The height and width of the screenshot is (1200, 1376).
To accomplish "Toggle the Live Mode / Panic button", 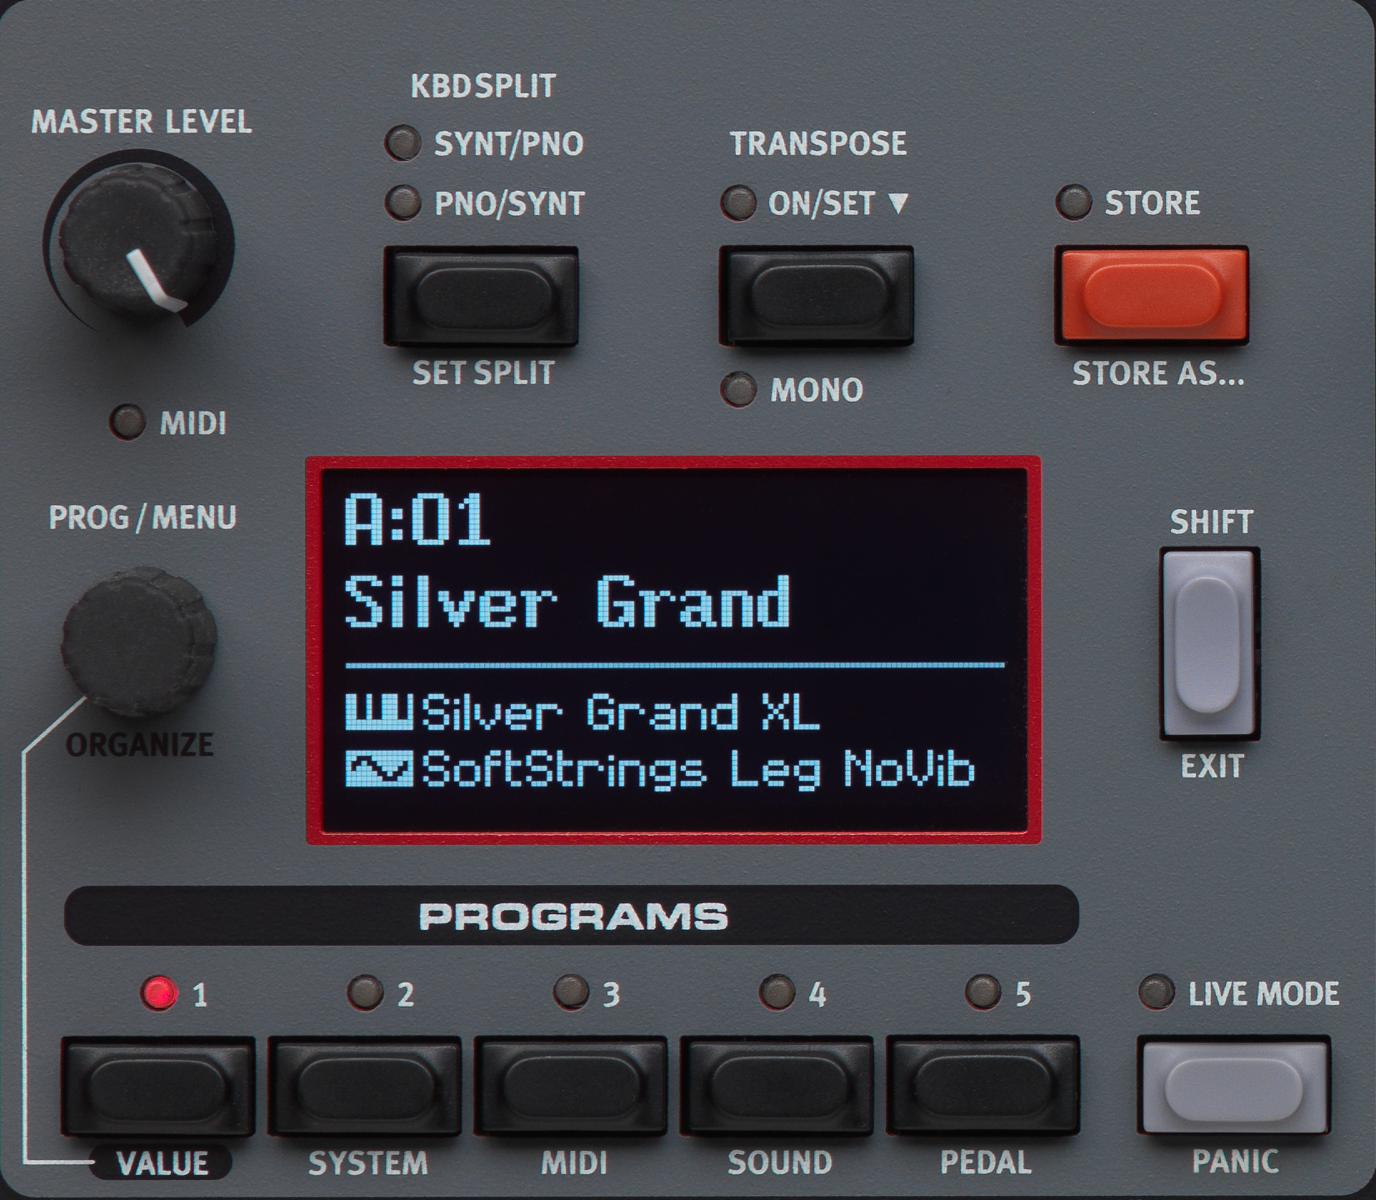I will pyautogui.click(x=1233, y=1085).
